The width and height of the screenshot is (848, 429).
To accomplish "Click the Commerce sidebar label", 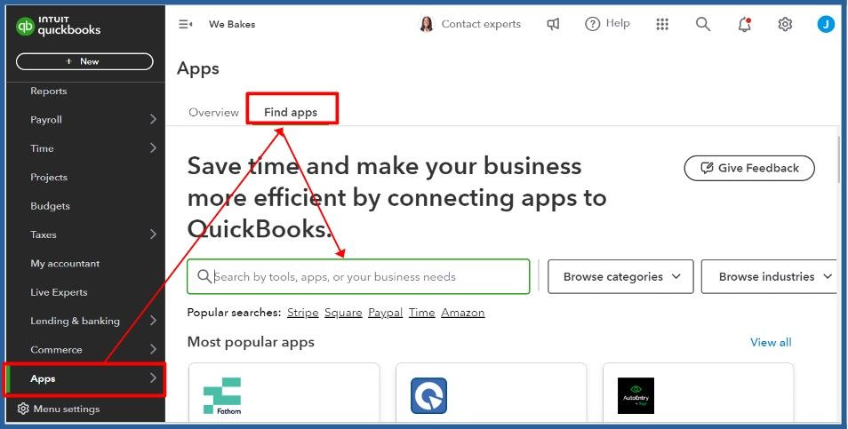I will [x=56, y=350].
